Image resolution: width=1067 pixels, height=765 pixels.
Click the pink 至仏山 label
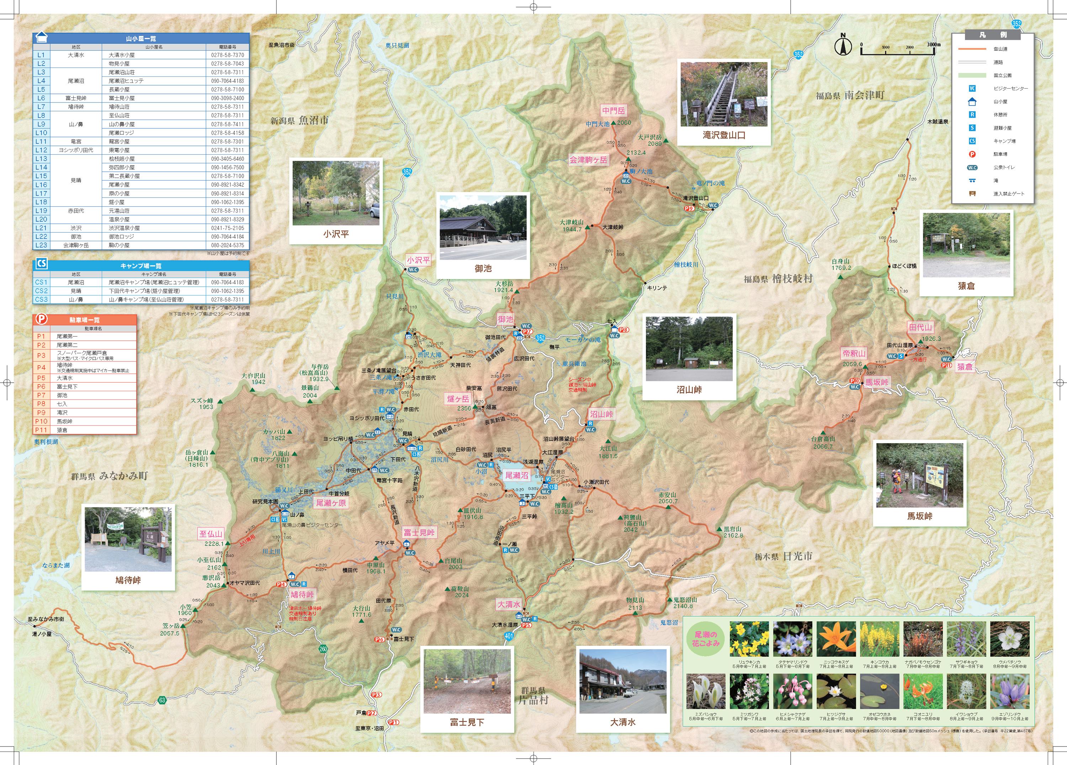[x=210, y=533]
